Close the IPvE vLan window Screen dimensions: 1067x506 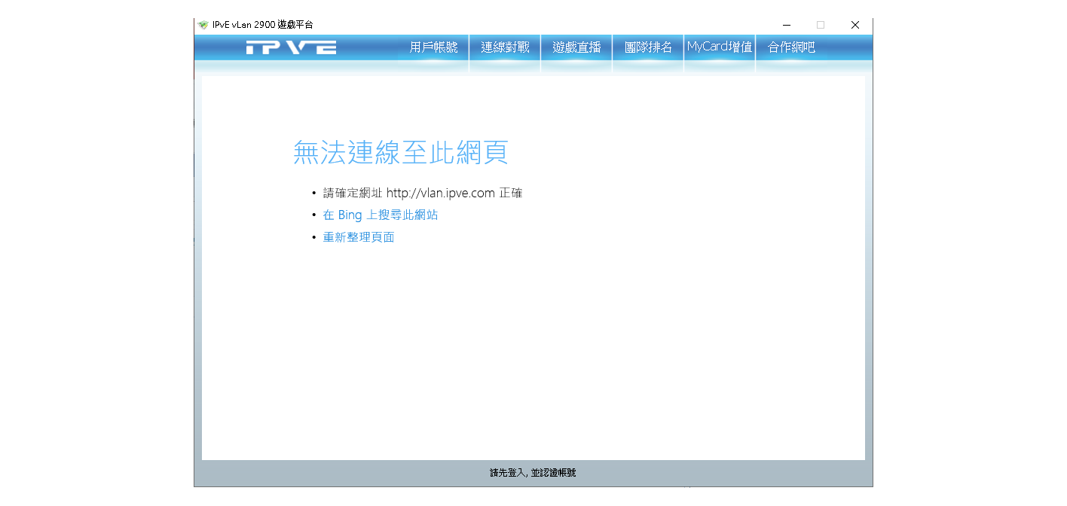[x=855, y=25]
